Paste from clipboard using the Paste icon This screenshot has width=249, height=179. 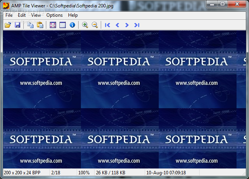pyautogui.click(x=40, y=25)
